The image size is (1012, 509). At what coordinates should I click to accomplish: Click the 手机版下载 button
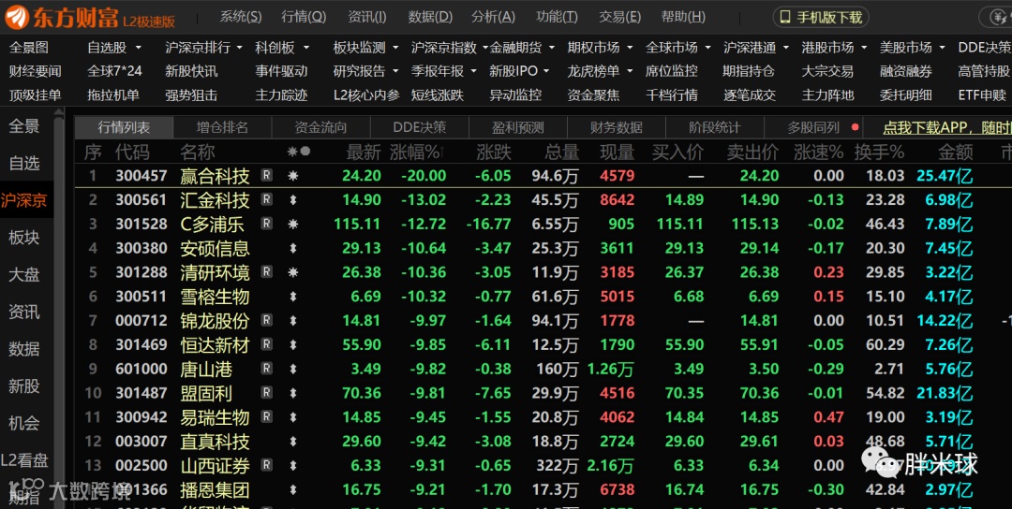(821, 18)
